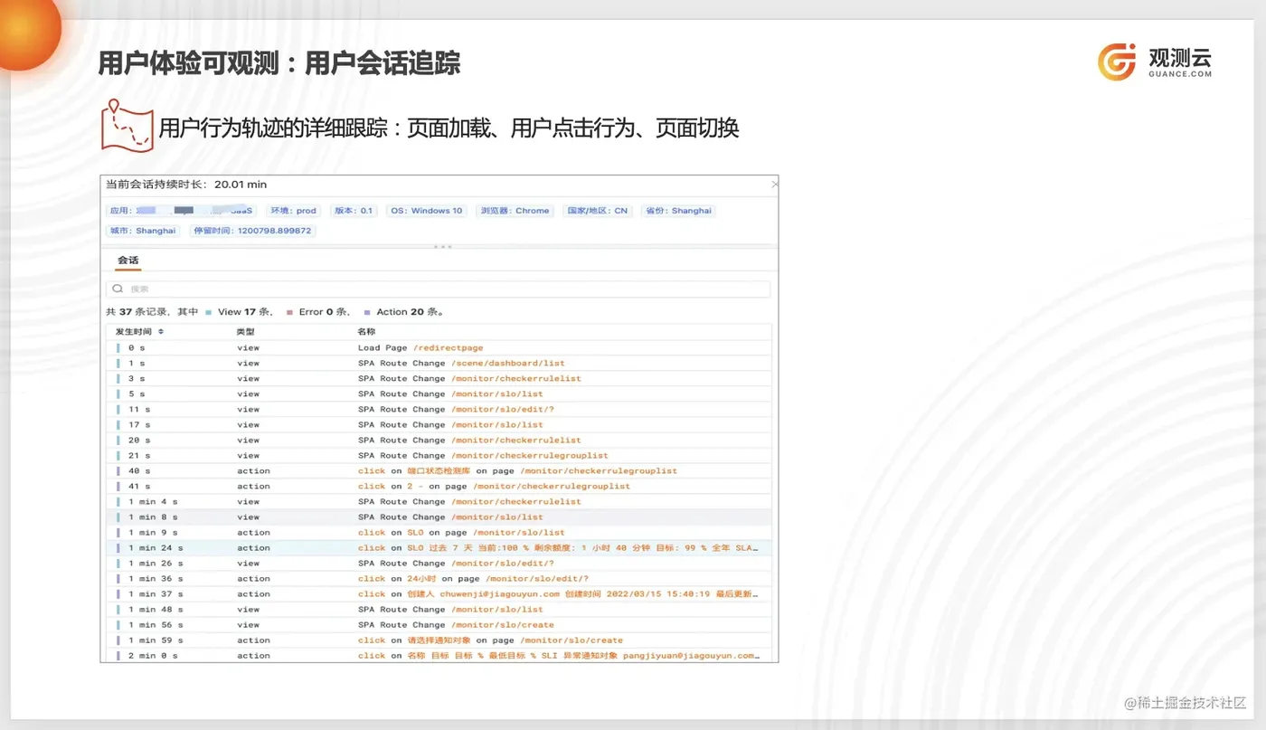Click the search magnifier icon
The image size is (1266, 730).
coord(118,289)
